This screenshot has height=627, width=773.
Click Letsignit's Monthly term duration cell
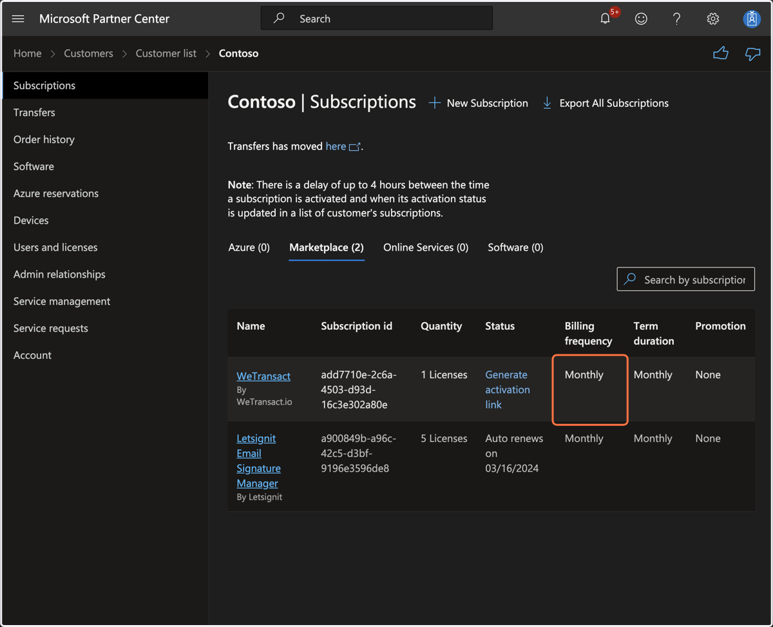(x=653, y=438)
